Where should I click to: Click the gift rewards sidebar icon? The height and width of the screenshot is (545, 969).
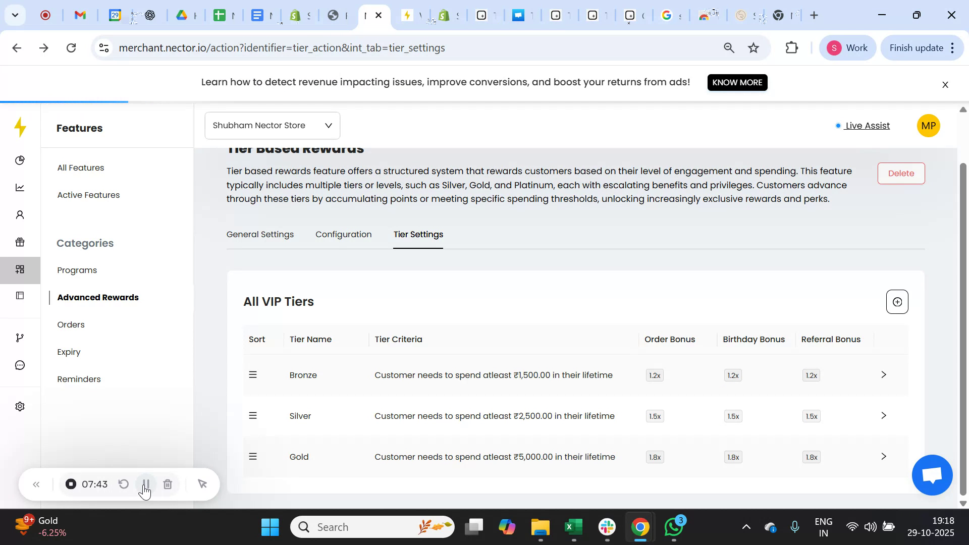[20, 242]
